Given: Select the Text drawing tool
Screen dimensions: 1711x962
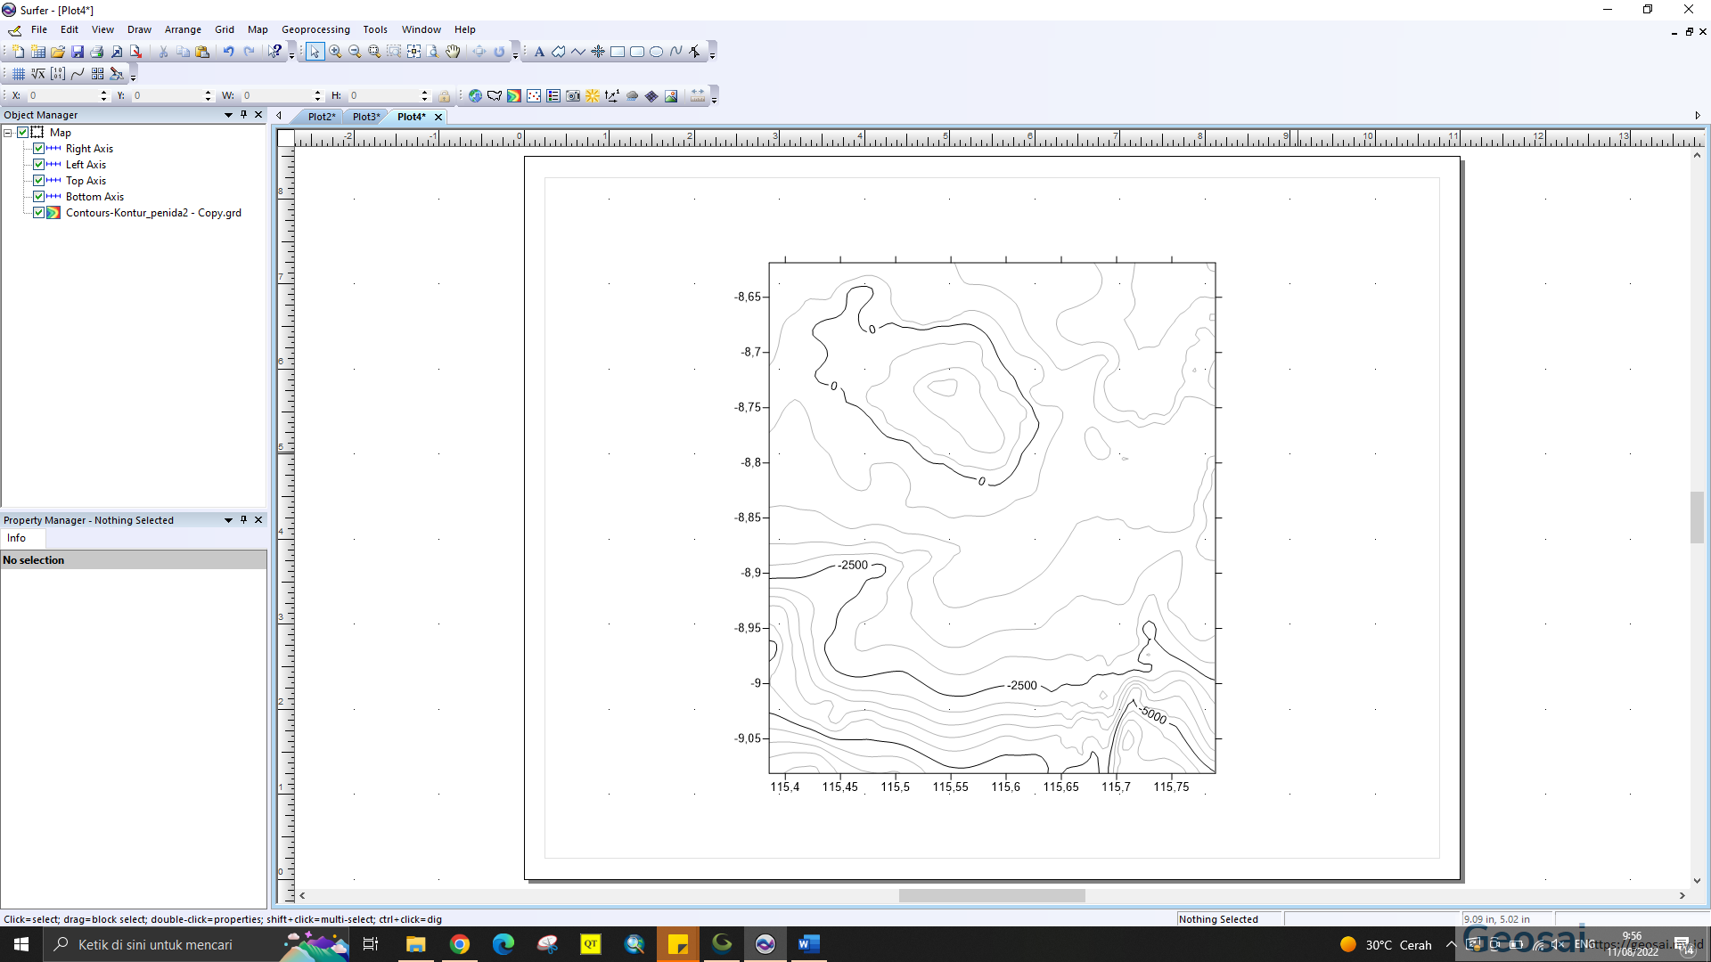Looking at the screenshot, I should tap(539, 51).
